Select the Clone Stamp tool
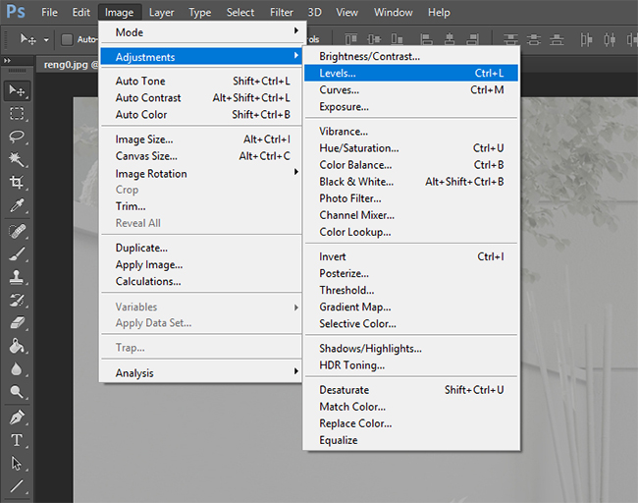The height and width of the screenshot is (503, 638). click(x=17, y=277)
